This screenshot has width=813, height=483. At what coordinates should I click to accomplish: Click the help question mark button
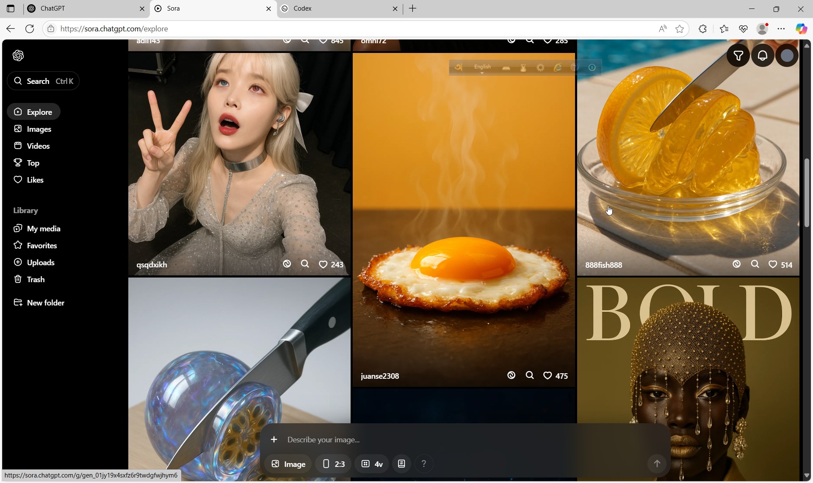coord(423,464)
